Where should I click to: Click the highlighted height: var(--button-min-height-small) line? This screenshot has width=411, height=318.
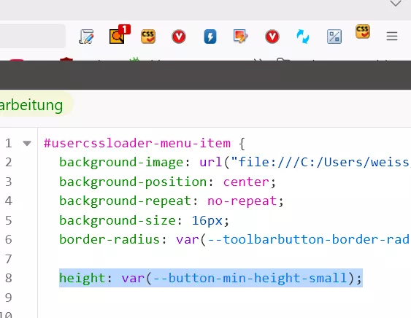pyautogui.click(x=211, y=278)
